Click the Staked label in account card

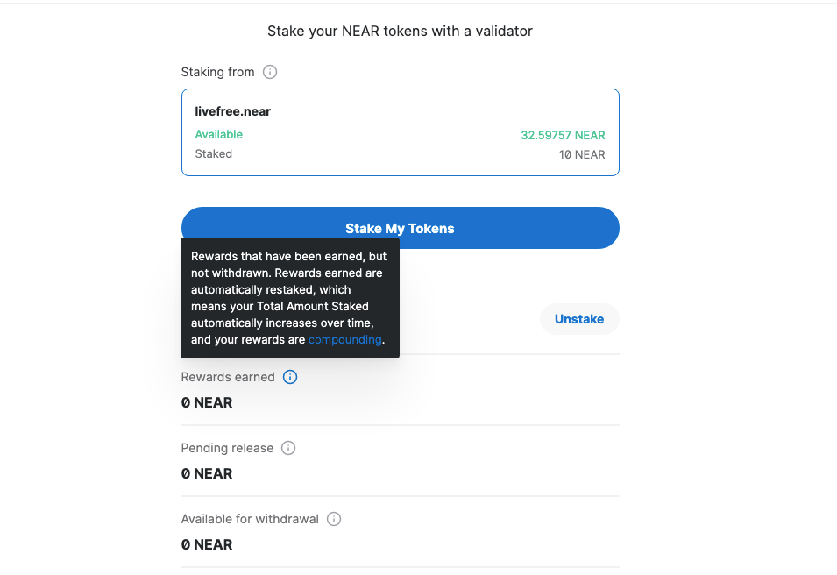tap(214, 153)
